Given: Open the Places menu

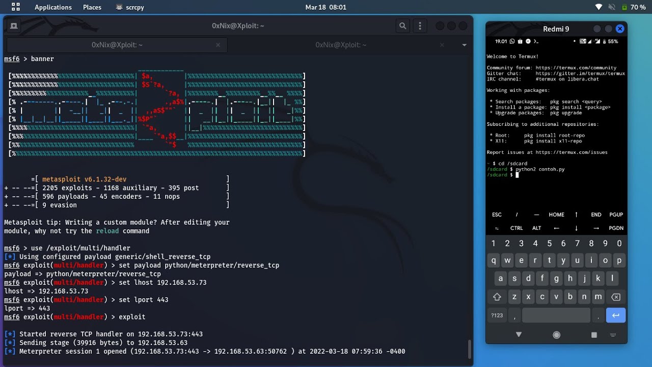Looking at the screenshot, I should (92, 7).
